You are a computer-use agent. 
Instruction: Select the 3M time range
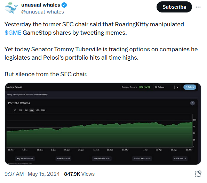point(26,110)
